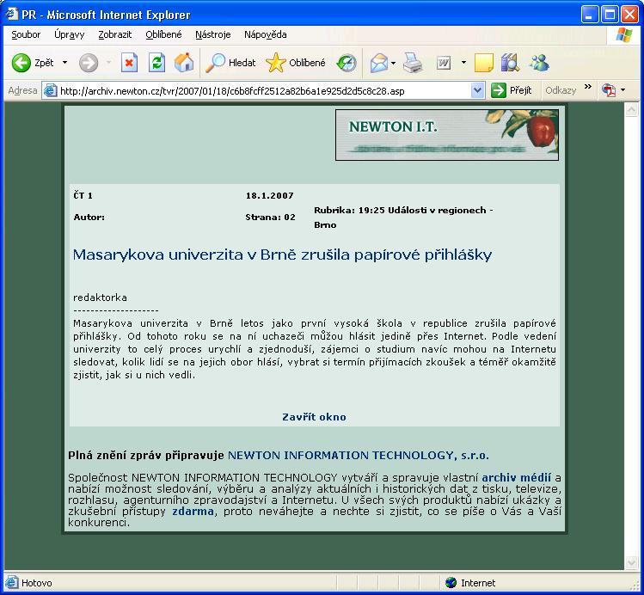Go to the Home page icon

(x=184, y=63)
